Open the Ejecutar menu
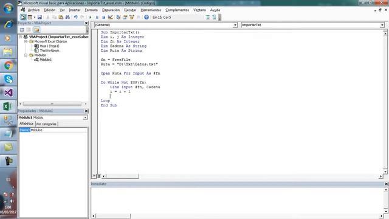 click(130, 10)
